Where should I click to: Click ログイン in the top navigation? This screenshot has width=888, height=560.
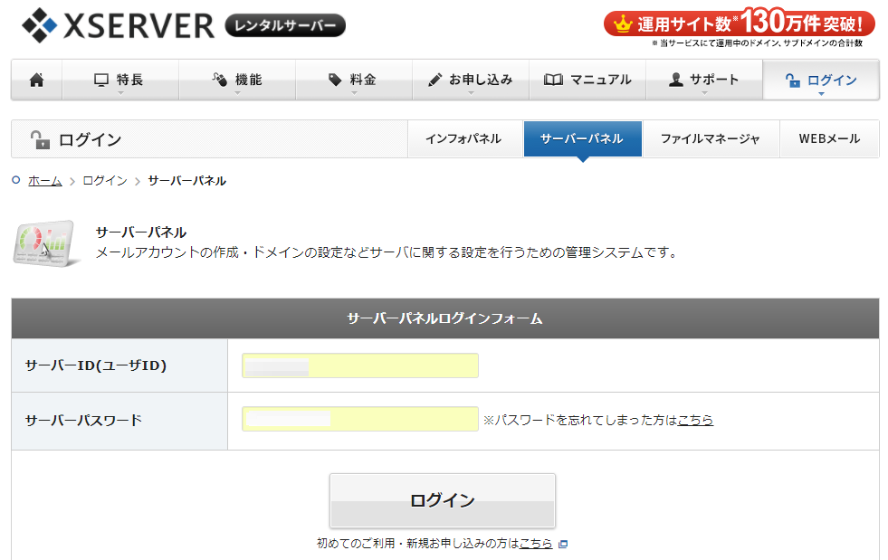point(821,80)
